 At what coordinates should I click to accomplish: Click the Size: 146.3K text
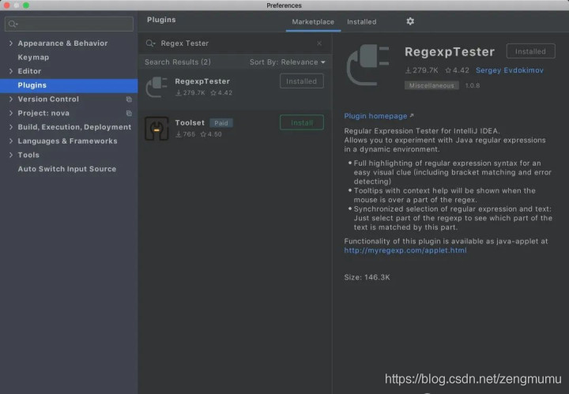367,277
